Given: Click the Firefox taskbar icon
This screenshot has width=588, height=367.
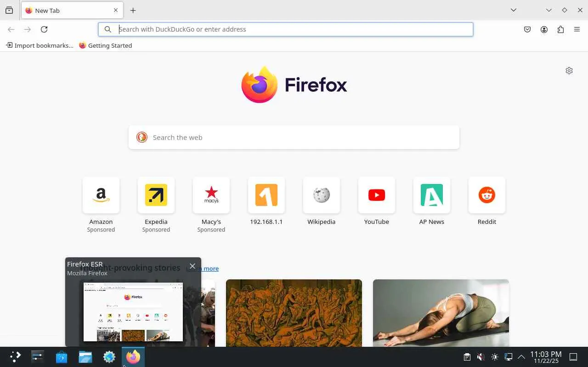Looking at the screenshot, I should [133, 357].
